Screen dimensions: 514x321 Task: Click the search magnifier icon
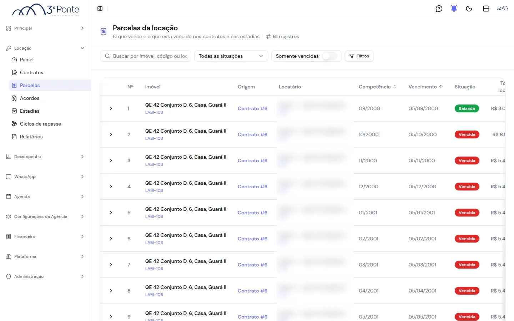coord(107,56)
